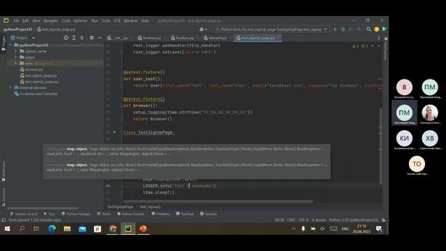Open Python Packages tool window
Image resolution: width=446 pixels, height=251 pixels.
click(76, 214)
